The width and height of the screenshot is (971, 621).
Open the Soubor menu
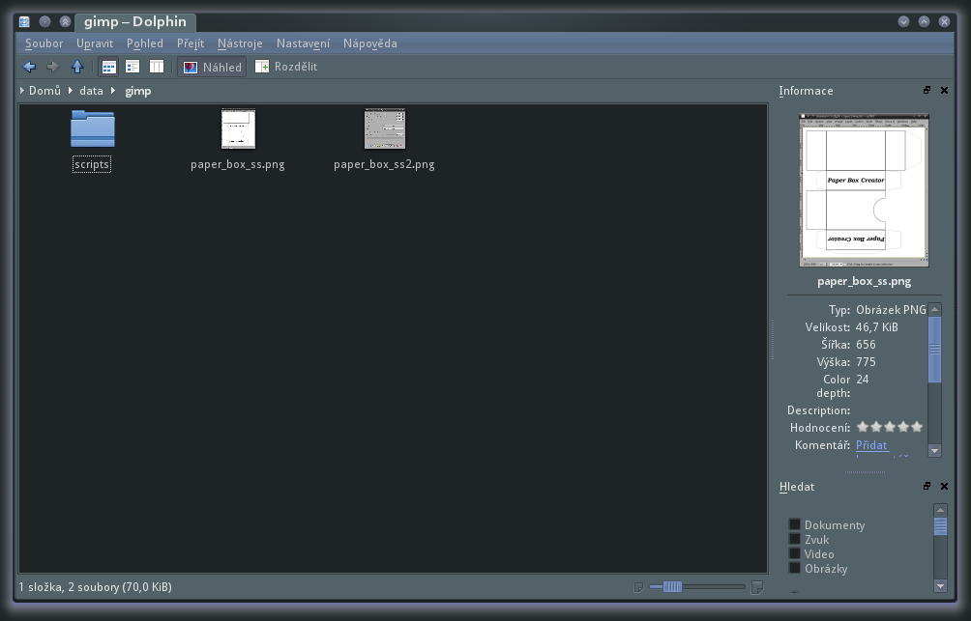(x=44, y=43)
